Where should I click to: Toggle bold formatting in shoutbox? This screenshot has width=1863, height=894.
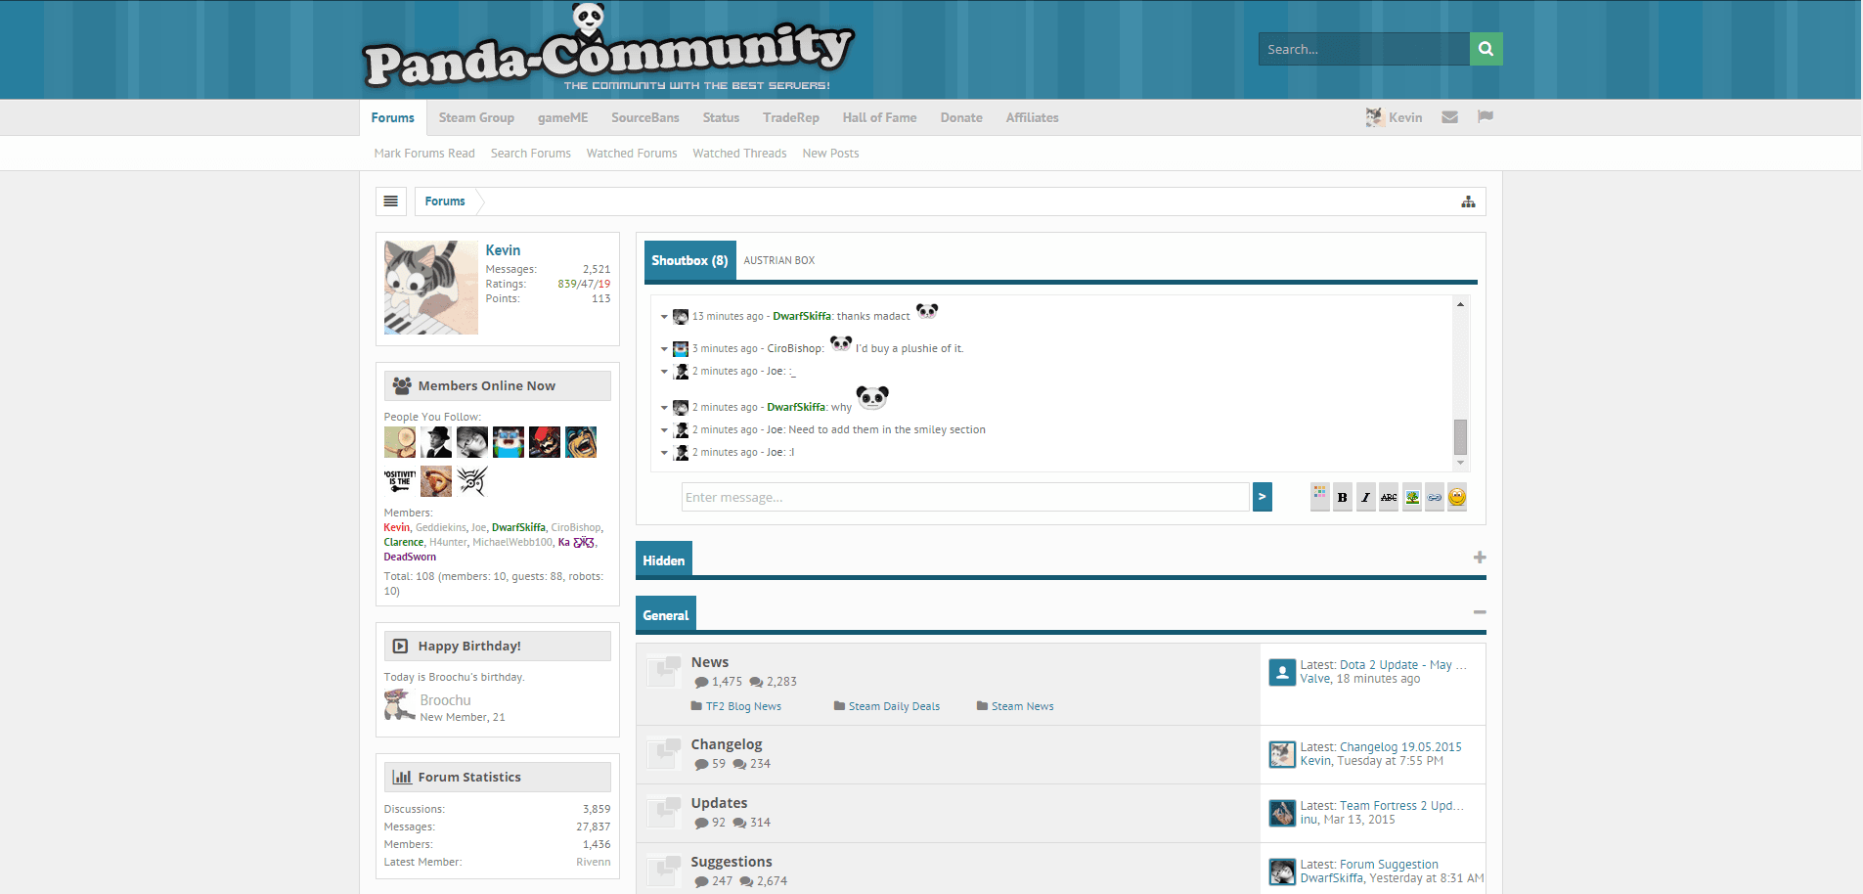(x=1342, y=497)
